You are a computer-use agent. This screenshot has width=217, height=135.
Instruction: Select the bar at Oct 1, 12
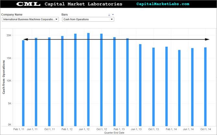click(101, 80)
